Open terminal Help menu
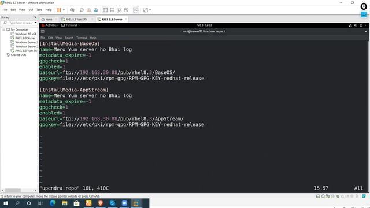This screenshot has width=370, height=208. point(93,38)
